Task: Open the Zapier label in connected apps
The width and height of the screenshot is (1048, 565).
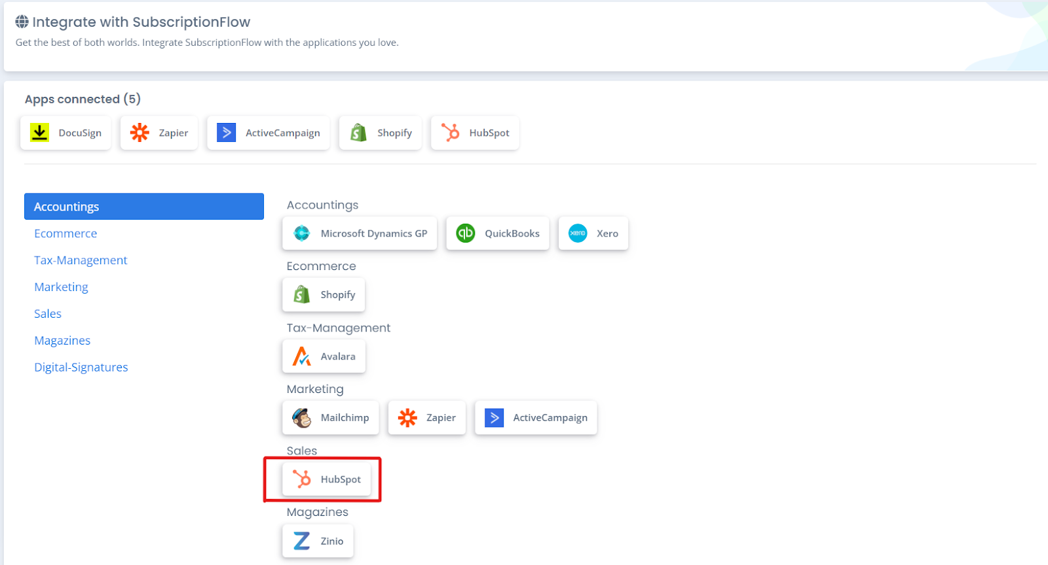Action: (x=174, y=133)
